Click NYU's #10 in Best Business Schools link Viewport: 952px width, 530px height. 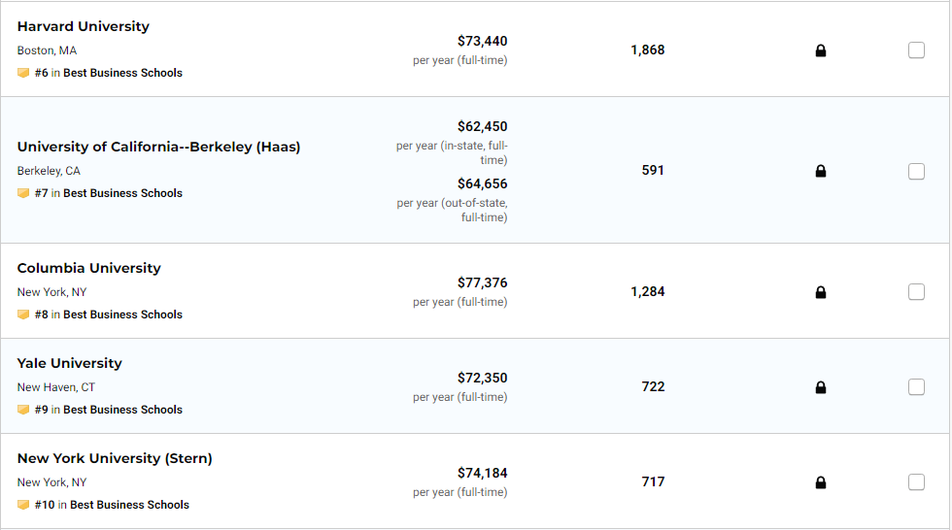click(x=112, y=505)
